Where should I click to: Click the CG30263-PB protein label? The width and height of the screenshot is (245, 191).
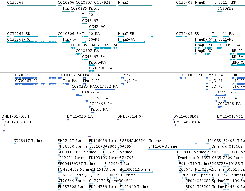coord(26,75)
